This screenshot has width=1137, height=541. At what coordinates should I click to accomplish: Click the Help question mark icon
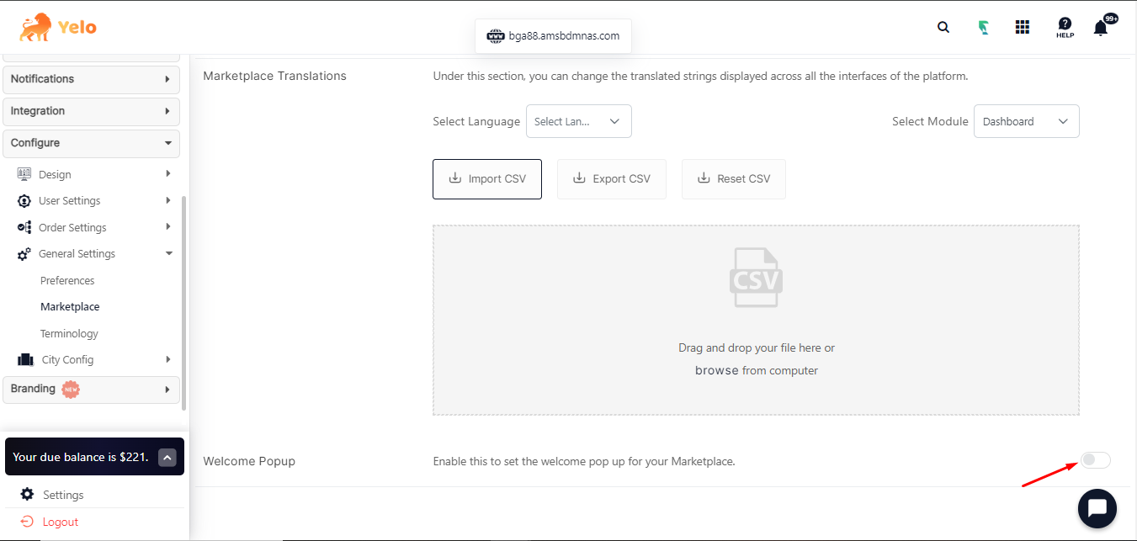(1065, 27)
